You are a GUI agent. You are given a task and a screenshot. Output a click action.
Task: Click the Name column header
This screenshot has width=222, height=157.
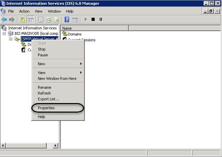pos(95,28)
